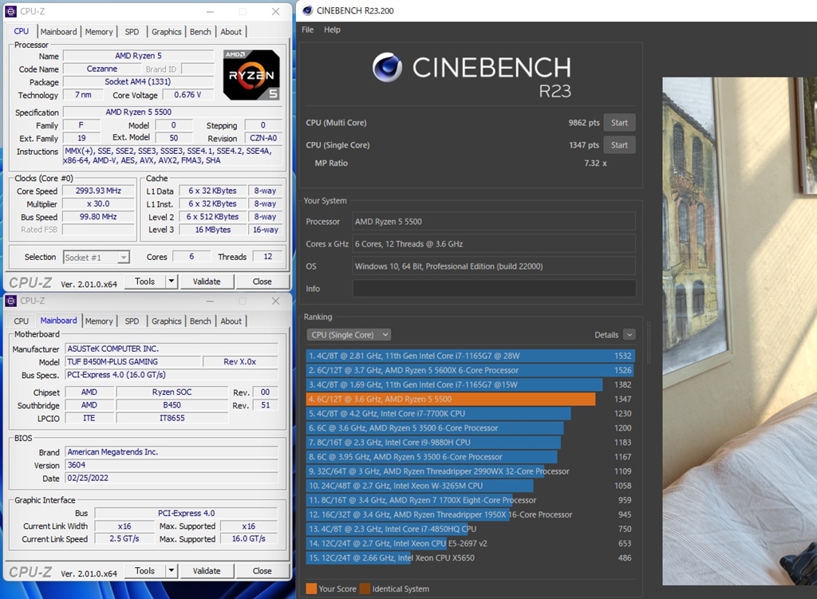This screenshot has height=599, width=817.
Task: Open the Tools dropdown in CPU-Z
Action: click(151, 281)
